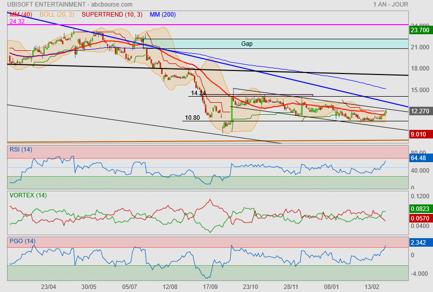This screenshot has height=292, width=433.
Task: Click the 17/09 date axis label
Action: pyautogui.click(x=210, y=287)
